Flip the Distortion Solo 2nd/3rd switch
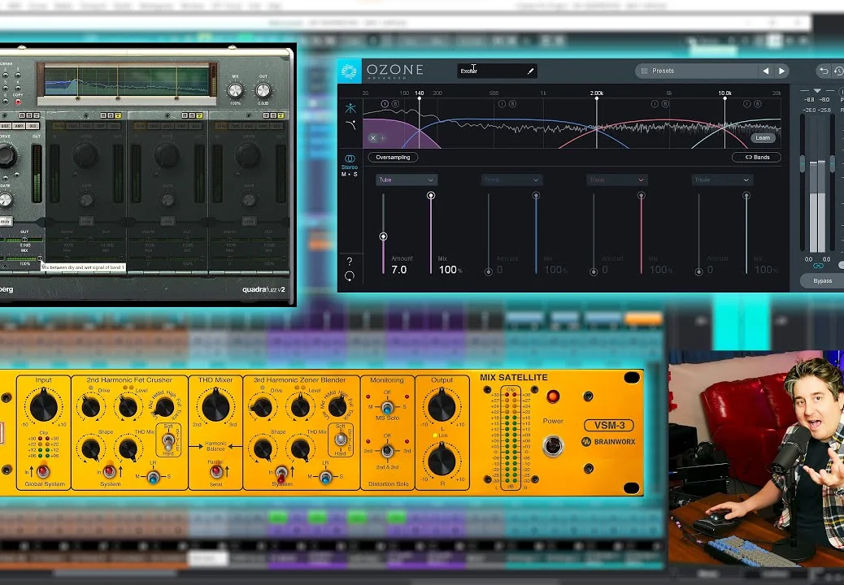 coord(387,451)
